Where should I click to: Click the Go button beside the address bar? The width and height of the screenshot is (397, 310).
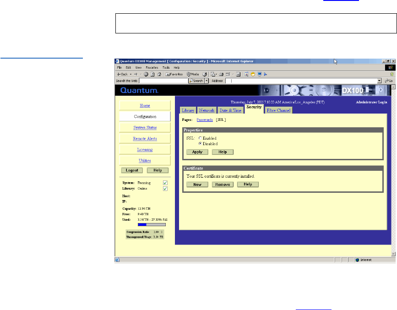(389, 81)
